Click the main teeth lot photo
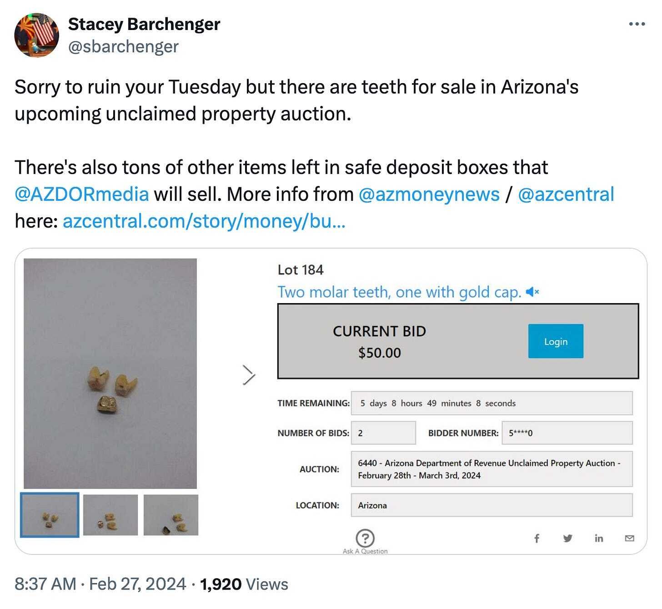The image size is (662, 609). coord(110,374)
